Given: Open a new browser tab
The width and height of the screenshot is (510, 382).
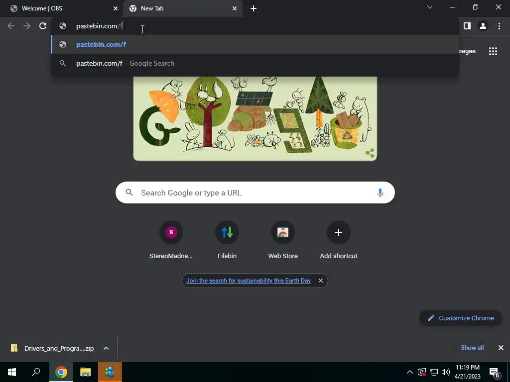Looking at the screenshot, I should click(254, 8).
